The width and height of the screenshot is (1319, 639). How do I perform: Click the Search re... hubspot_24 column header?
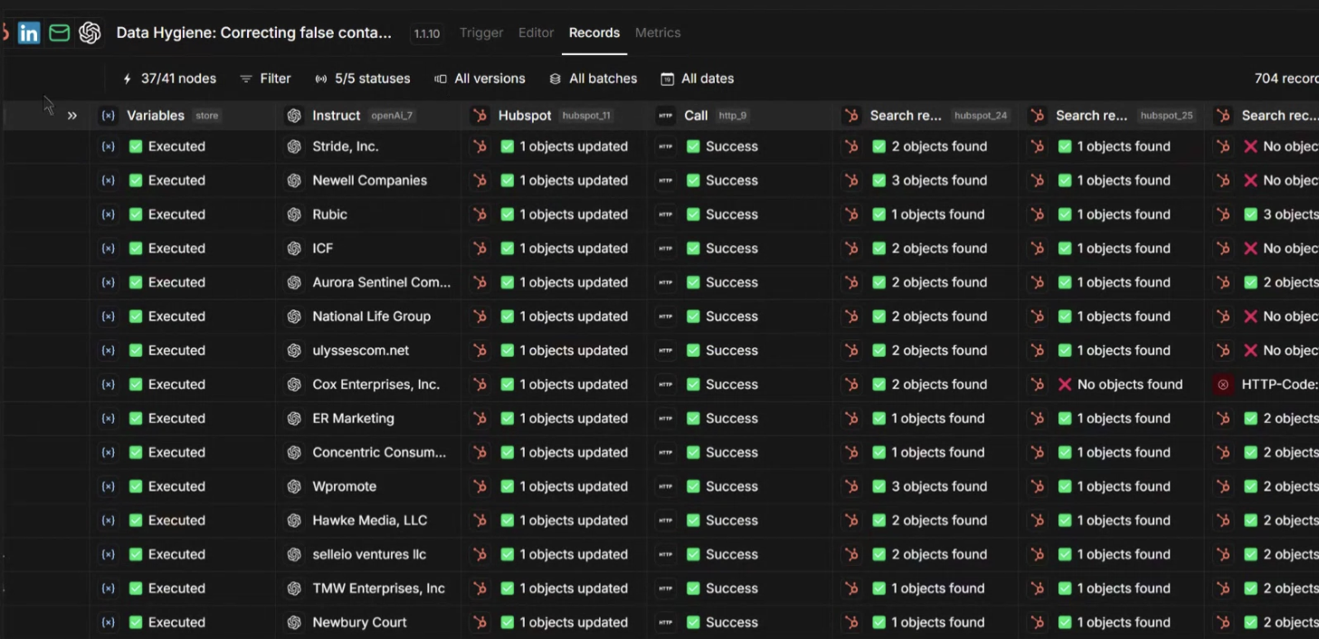[926, 116]
